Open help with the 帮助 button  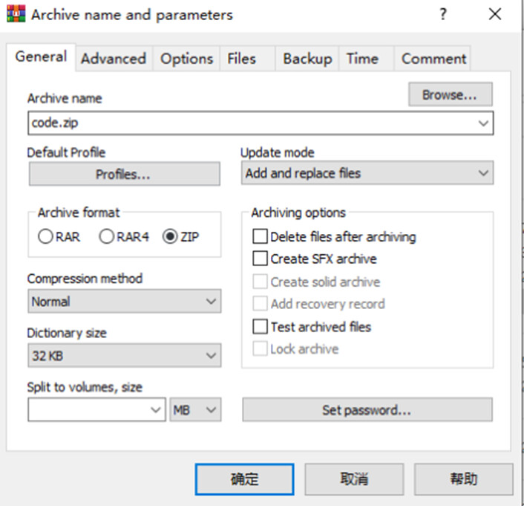coord(464,479)
